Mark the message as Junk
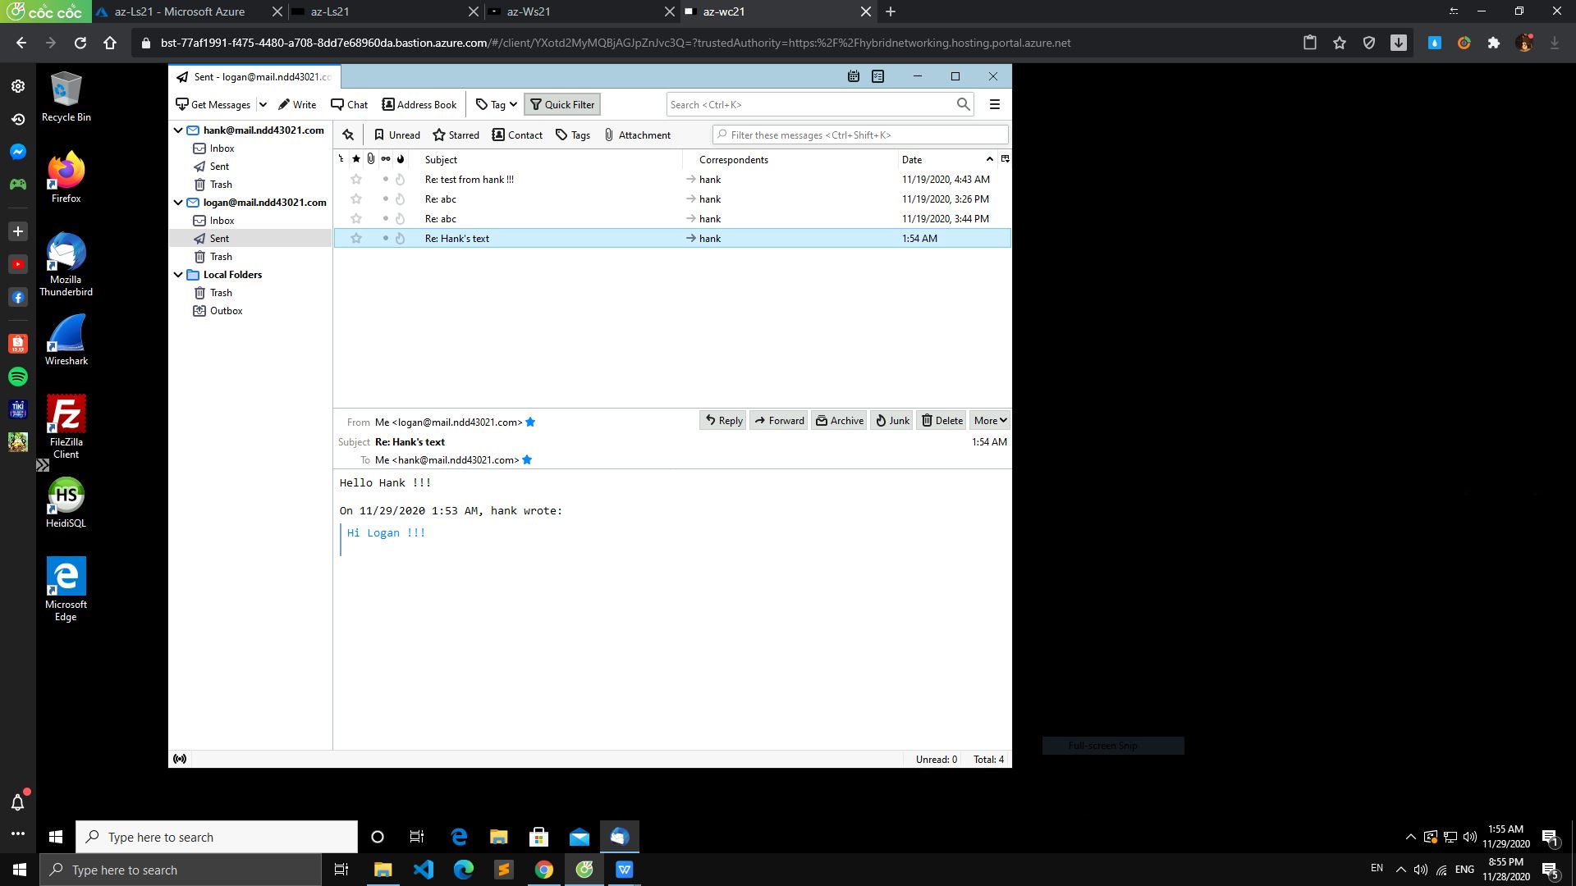This screenshot has height=886, width=1576. click(891, 420)
